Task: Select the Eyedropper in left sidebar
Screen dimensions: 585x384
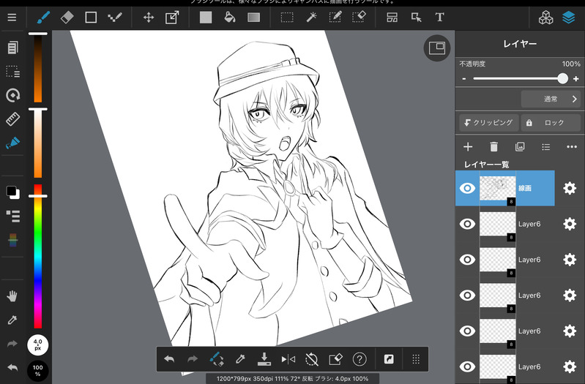Action: [x=12, y=320]
